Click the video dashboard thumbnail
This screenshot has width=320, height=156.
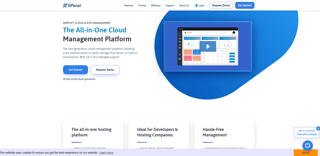[x=208, y=46]
